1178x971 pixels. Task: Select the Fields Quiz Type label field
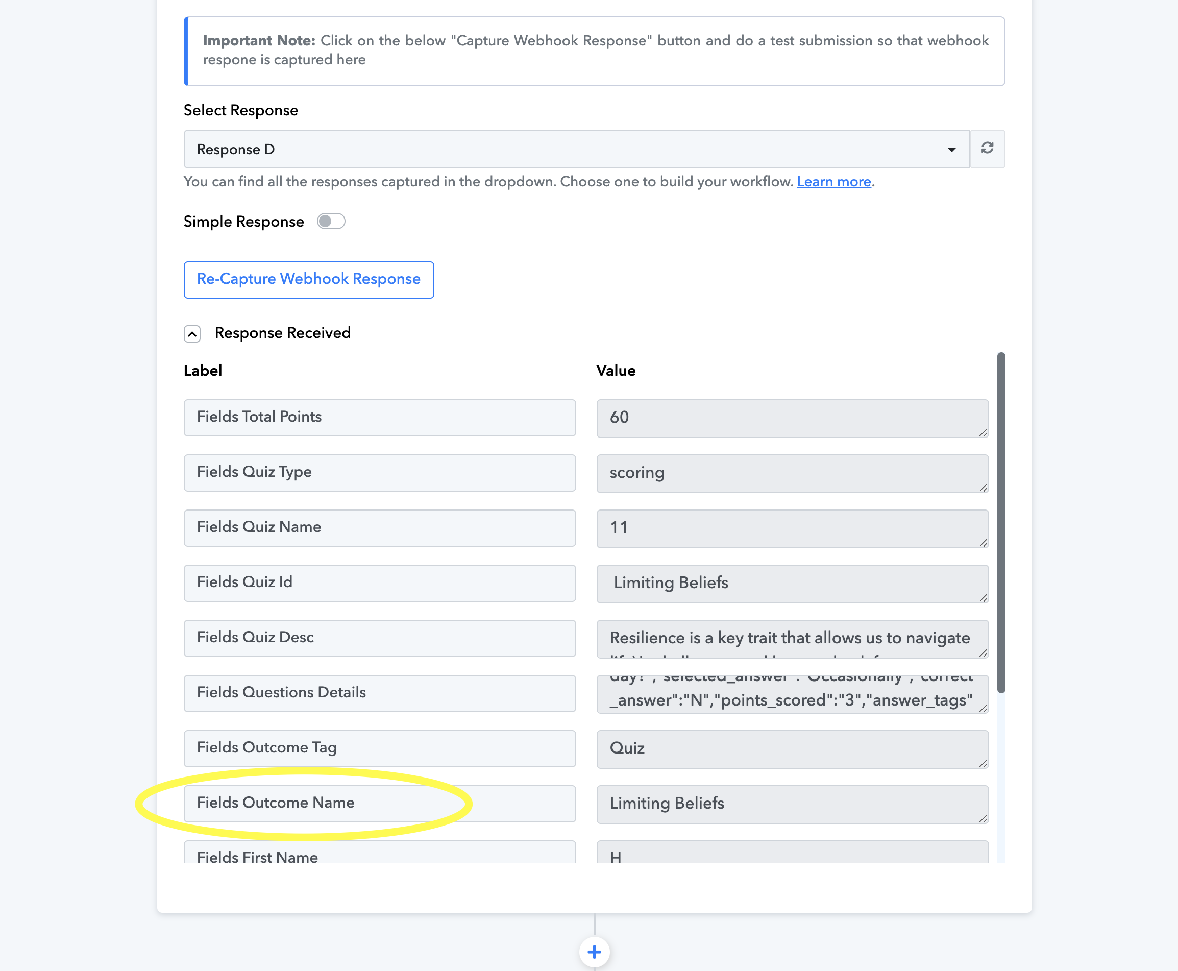point(380,473)
